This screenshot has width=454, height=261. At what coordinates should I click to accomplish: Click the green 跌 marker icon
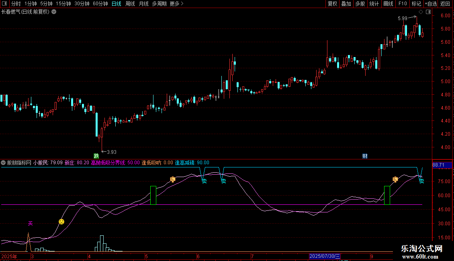(x=96, y=156)
